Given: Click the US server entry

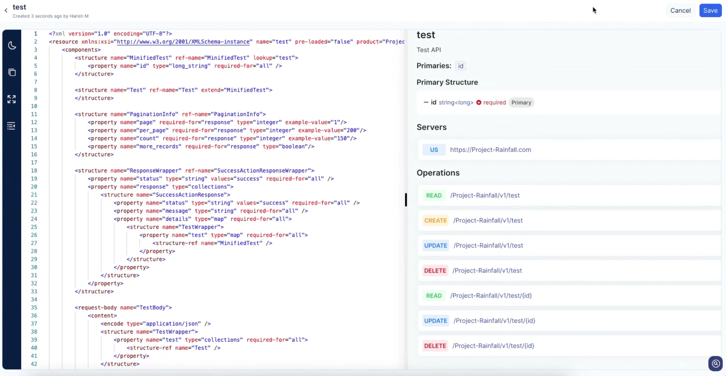Looking at the screenshot, I should 569,150.
